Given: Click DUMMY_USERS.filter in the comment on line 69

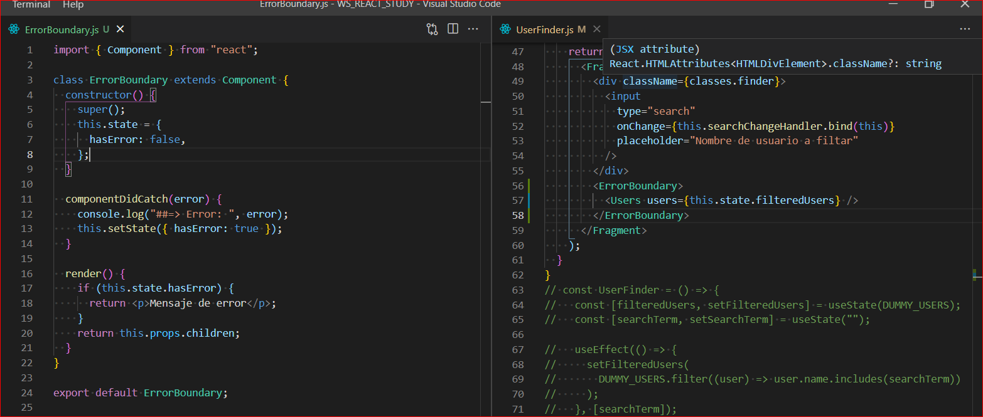Looking at the screenshot, I should tap(653, 379).
